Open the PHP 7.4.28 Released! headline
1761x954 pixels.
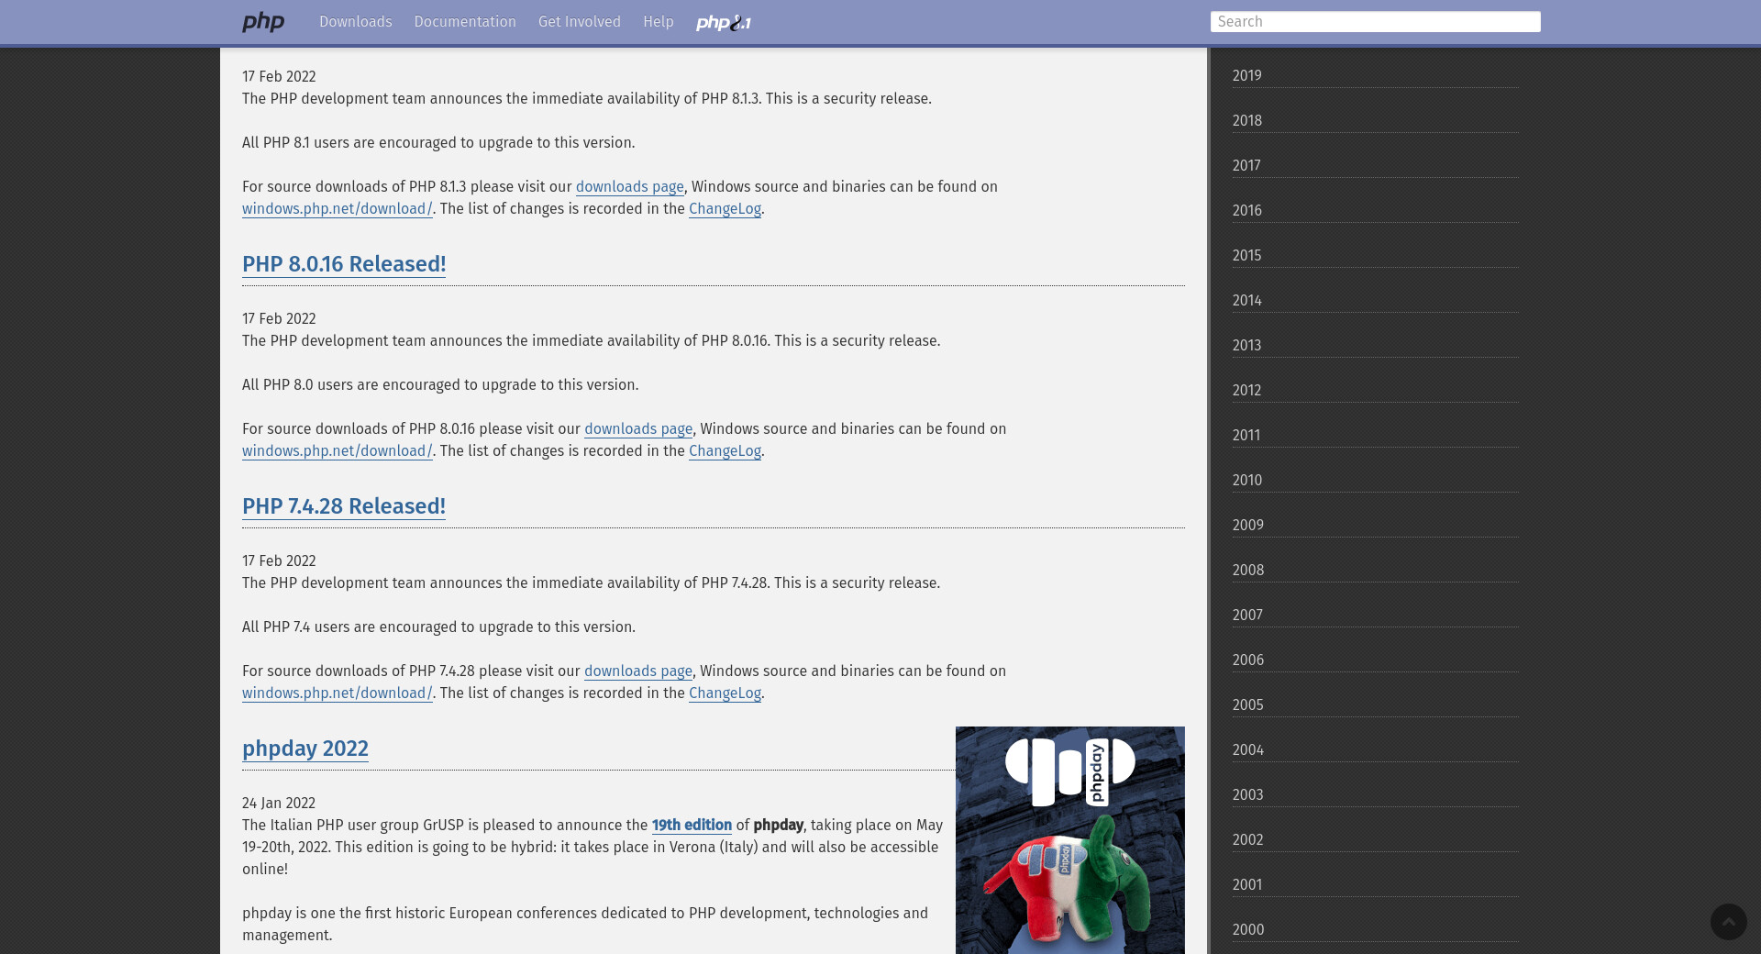tap(343, 506)
